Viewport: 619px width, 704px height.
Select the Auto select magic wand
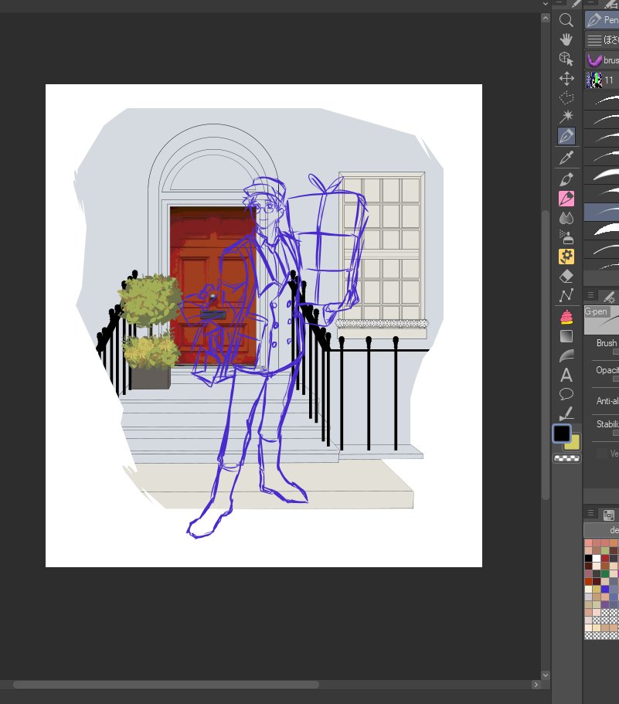(x=566, y=116)
